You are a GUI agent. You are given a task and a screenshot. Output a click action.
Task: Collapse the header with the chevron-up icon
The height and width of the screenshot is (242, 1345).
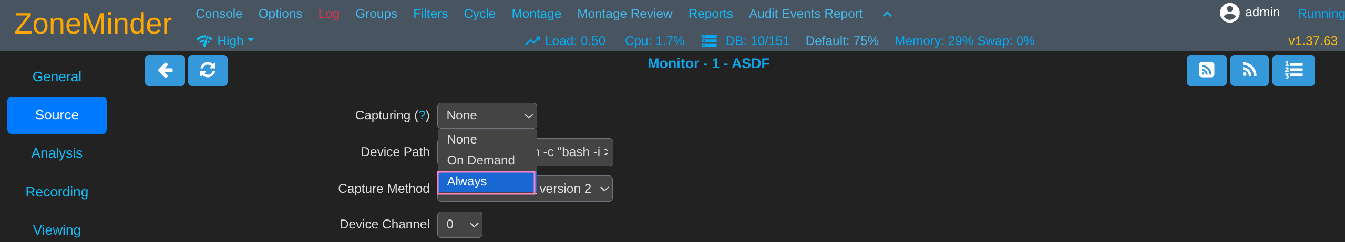pyautogui.click(x=887, y=14)
